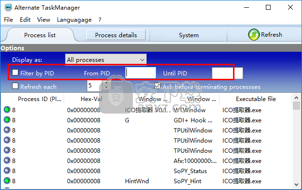
Task: Switch to the Process list tab
Action: [40, 35]
